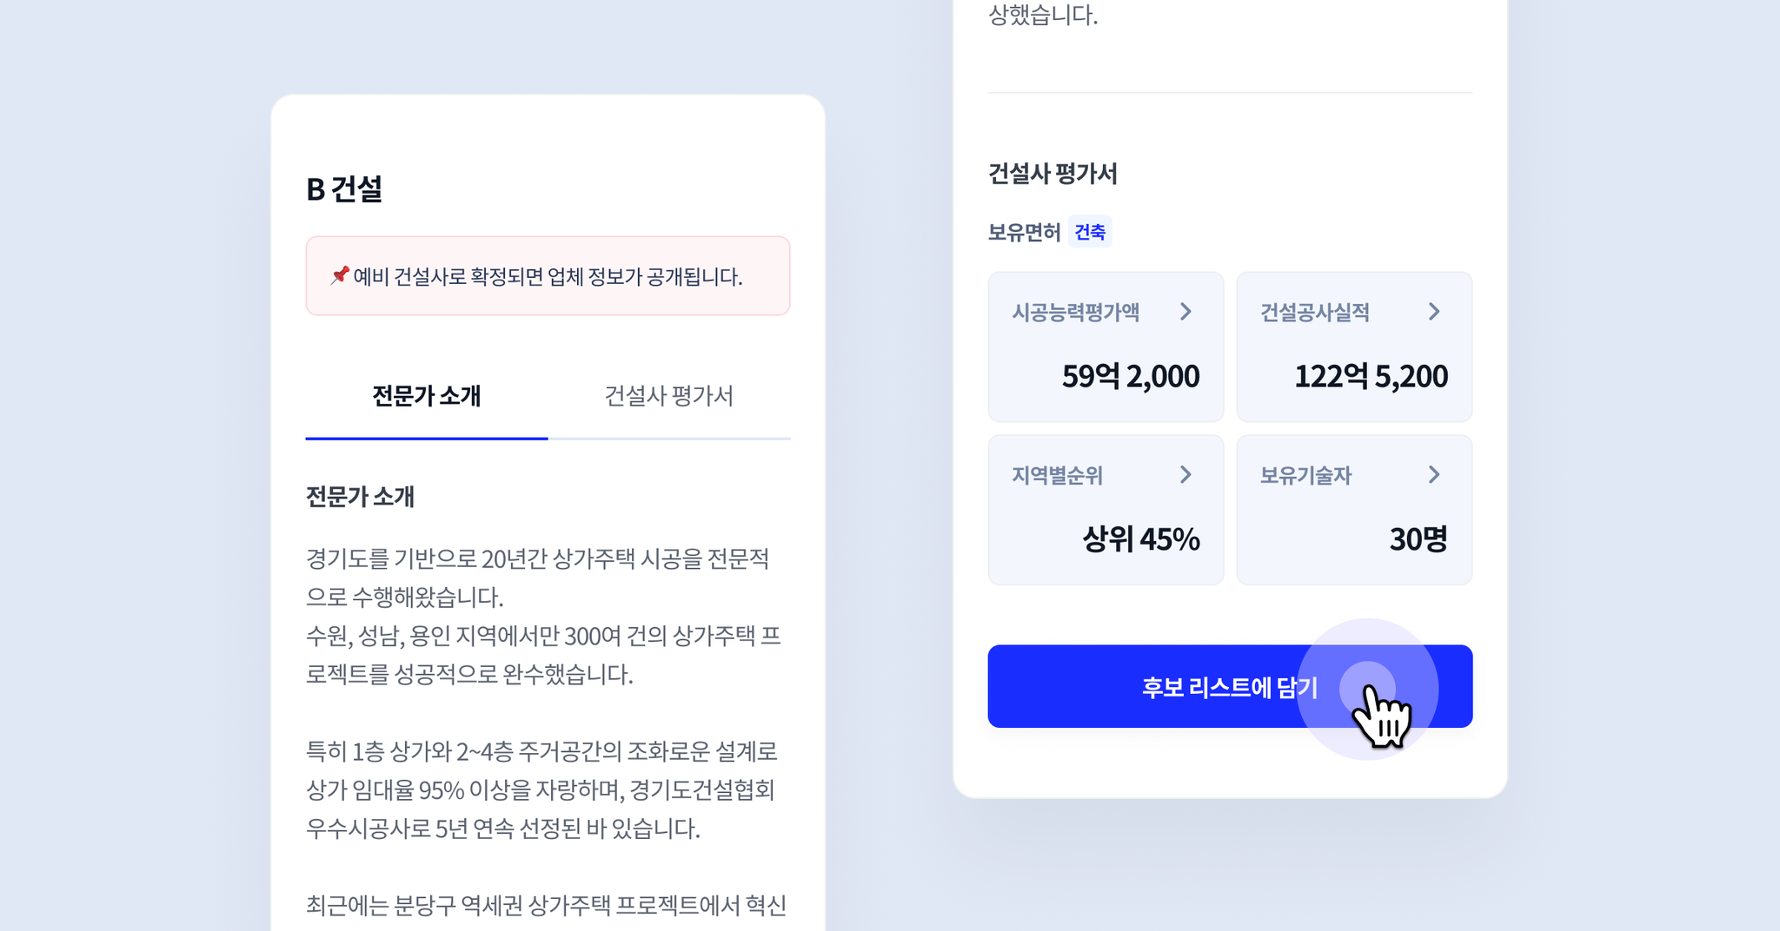The width and height of the screenshot is (1780, 931).
Task: Click the 후보 리스트에 담기 button
Action: click(1230, 686)
